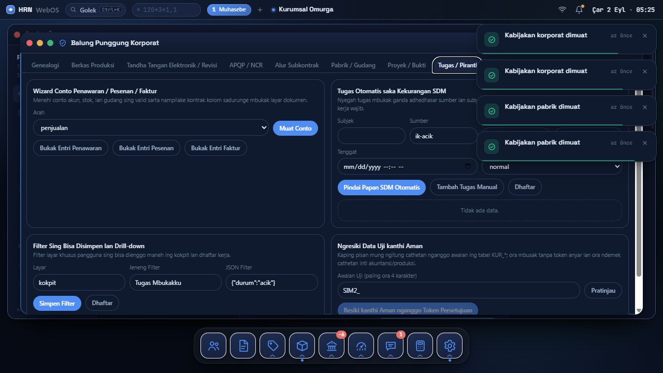Image resolution: width=663 pixels, height=373 pixels.
Task: Open the chat messages dock icon
Action: coord(391,346)
